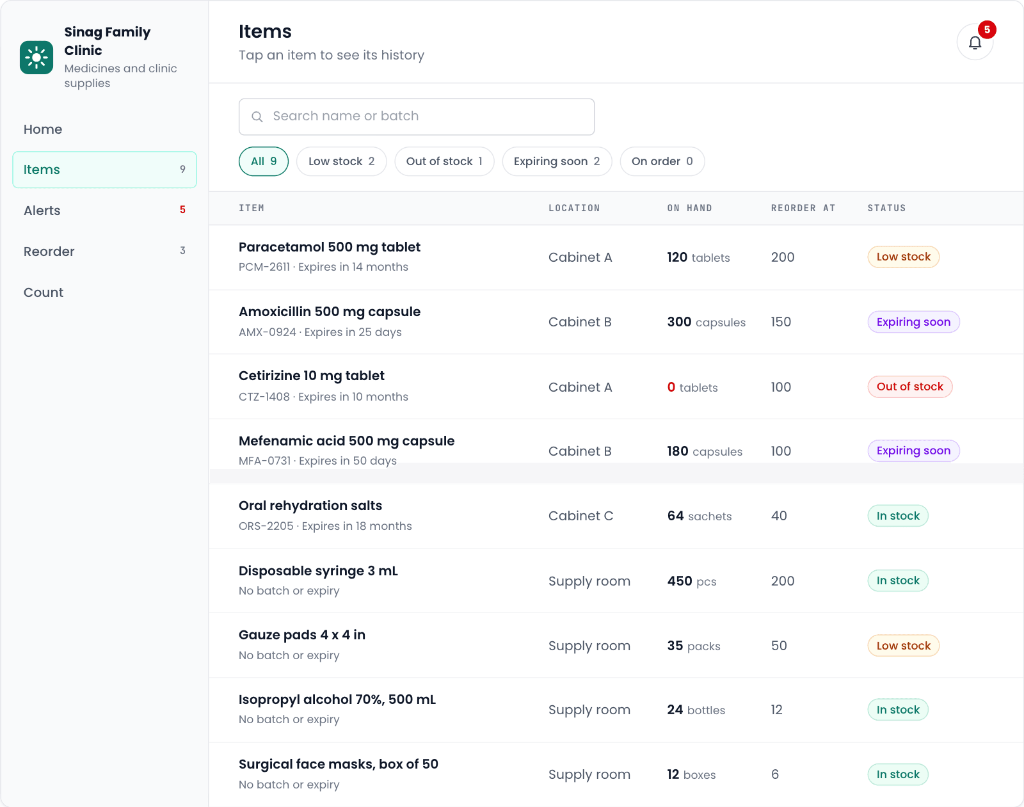This screenshot has height=807, width=1024.
Task: Go to Home in sidebar
Action: point(104,129)
